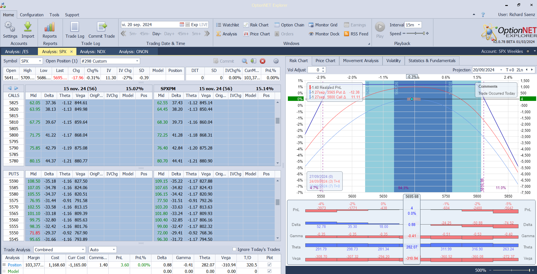The width and height of the screenshot is (537, 274).
Task: Open the RSS Feed window
Action: [x=356, y=34]
